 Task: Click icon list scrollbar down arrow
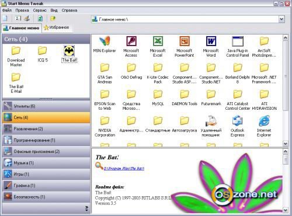[285, 144]
